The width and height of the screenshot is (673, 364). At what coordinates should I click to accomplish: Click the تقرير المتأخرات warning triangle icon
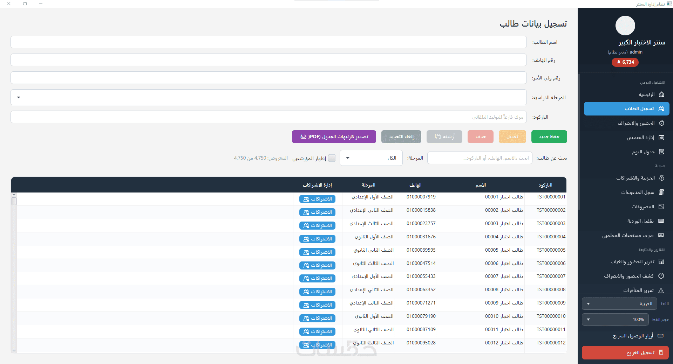pyautogui.click(x=661, y=290)
